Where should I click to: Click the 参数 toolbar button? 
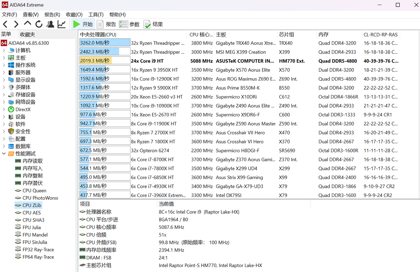point(129,24)
